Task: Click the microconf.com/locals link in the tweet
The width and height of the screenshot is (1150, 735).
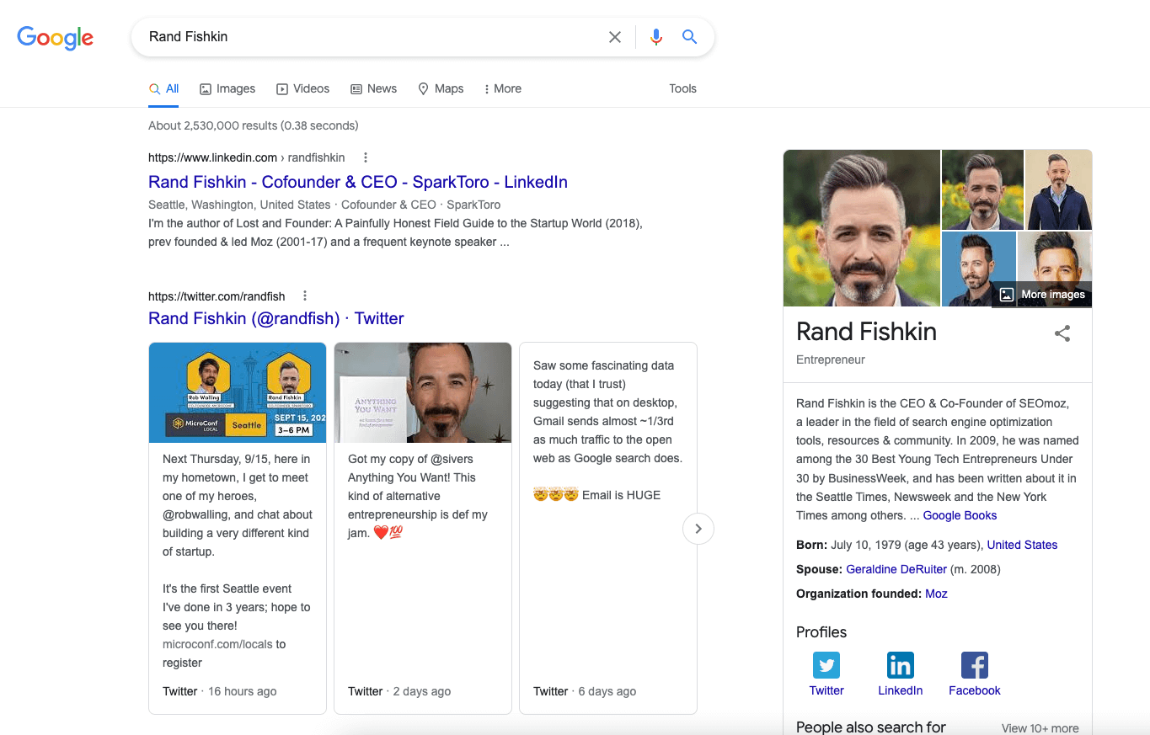Action: (217, 644)
